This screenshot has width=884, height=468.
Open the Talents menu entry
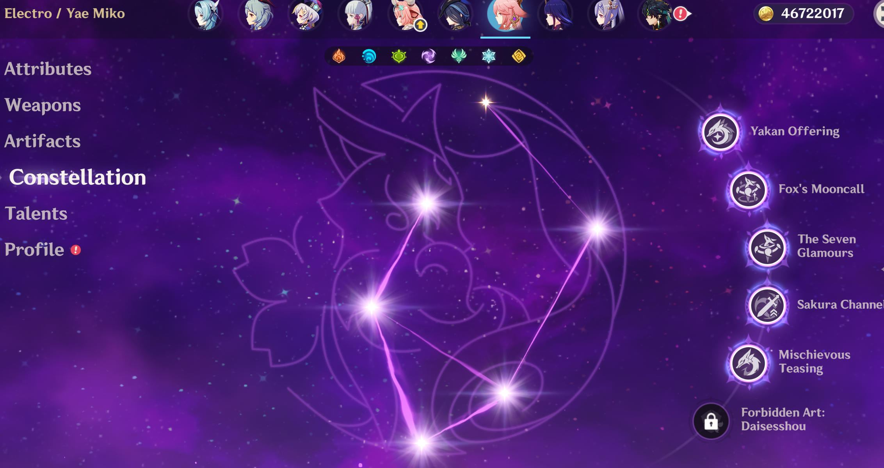pyautogui.click(x=36, y=214)
